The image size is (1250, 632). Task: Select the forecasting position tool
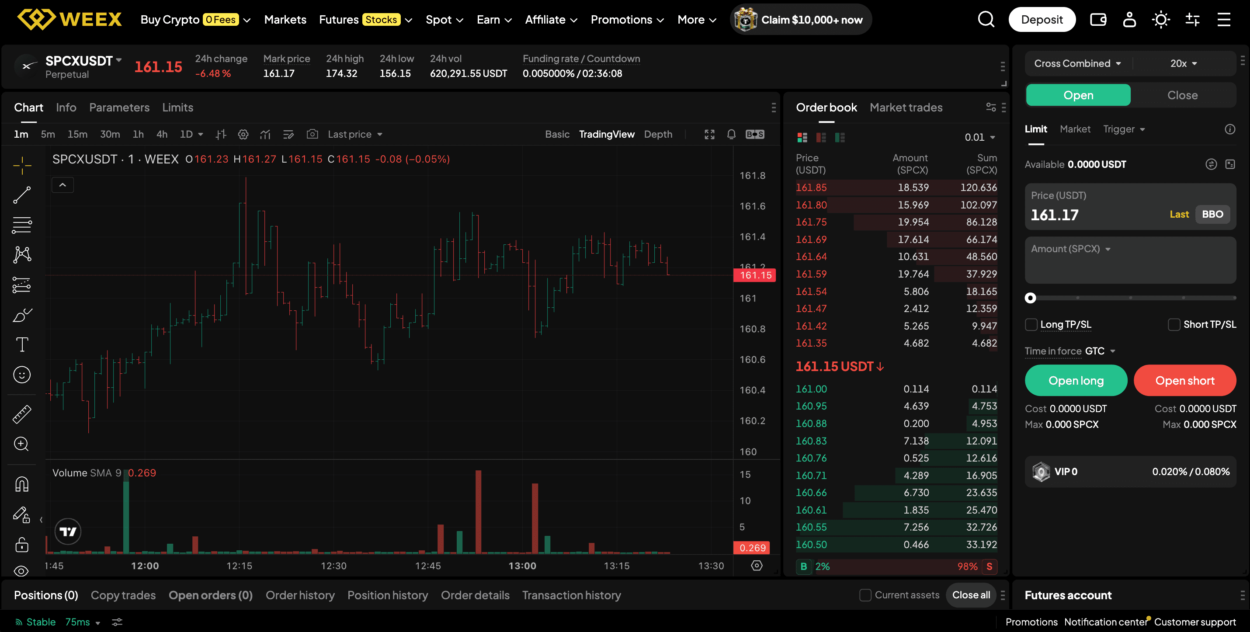(x=22, y=285)
